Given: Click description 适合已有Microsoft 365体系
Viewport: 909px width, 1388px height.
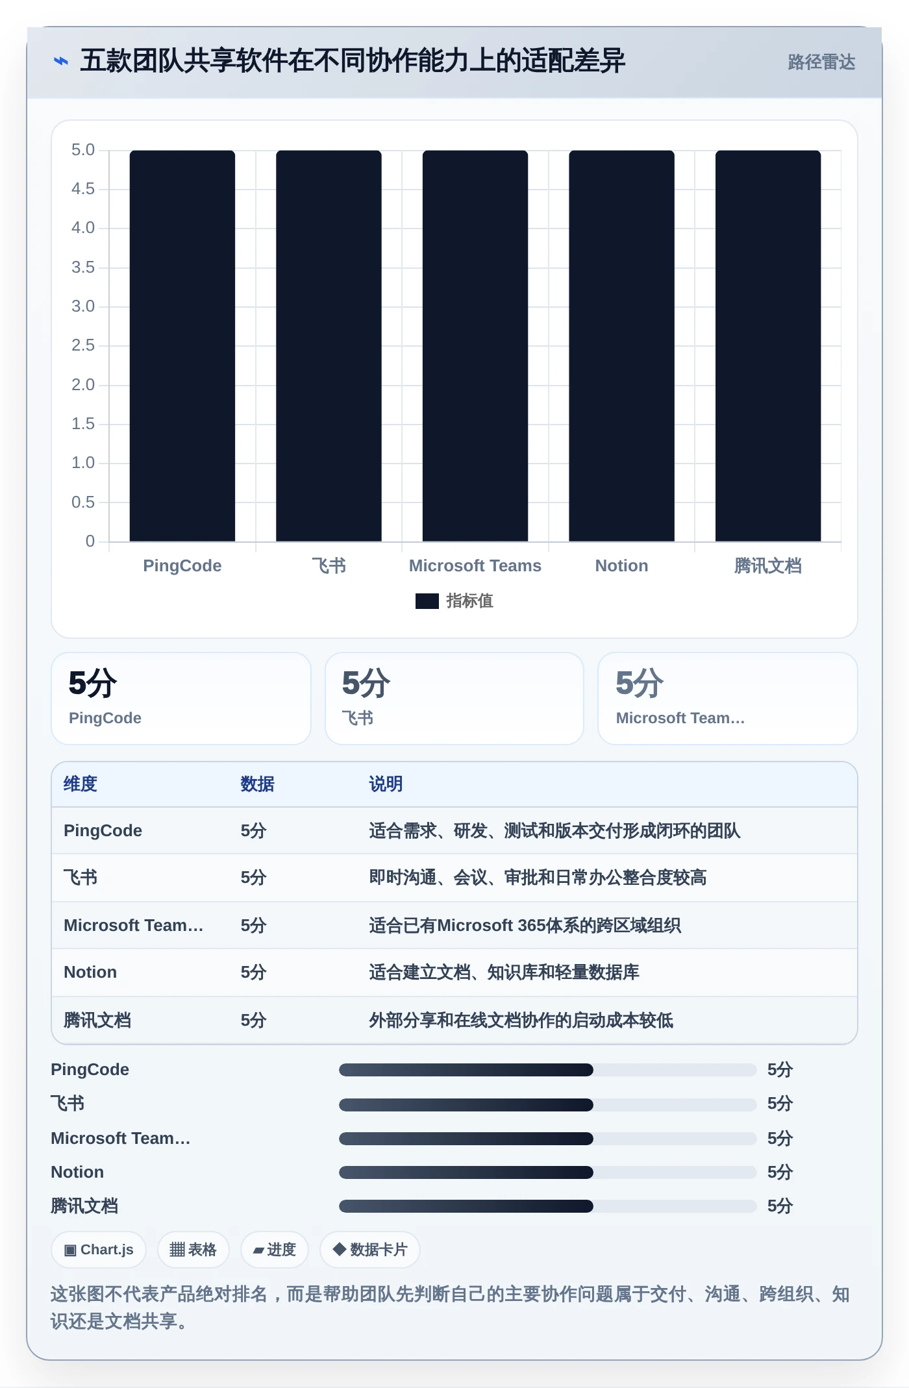Looking at the screenshot, I should pos(525,925).
